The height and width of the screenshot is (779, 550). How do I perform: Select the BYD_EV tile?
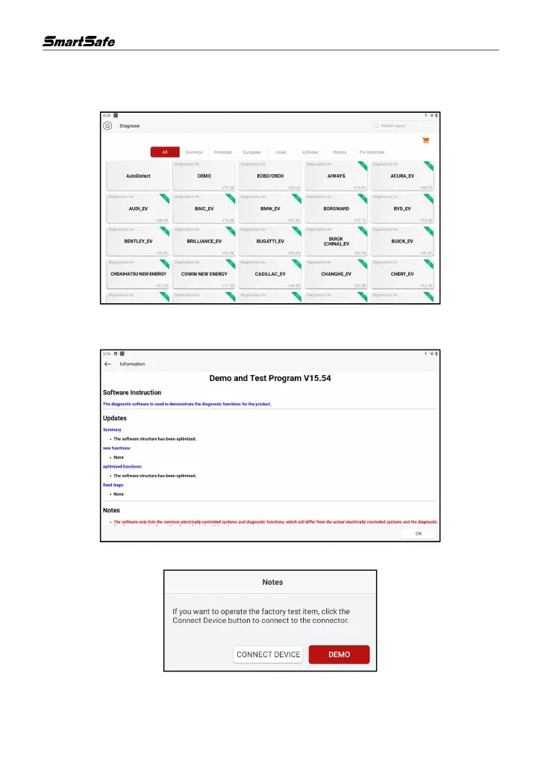coord(402,208)
